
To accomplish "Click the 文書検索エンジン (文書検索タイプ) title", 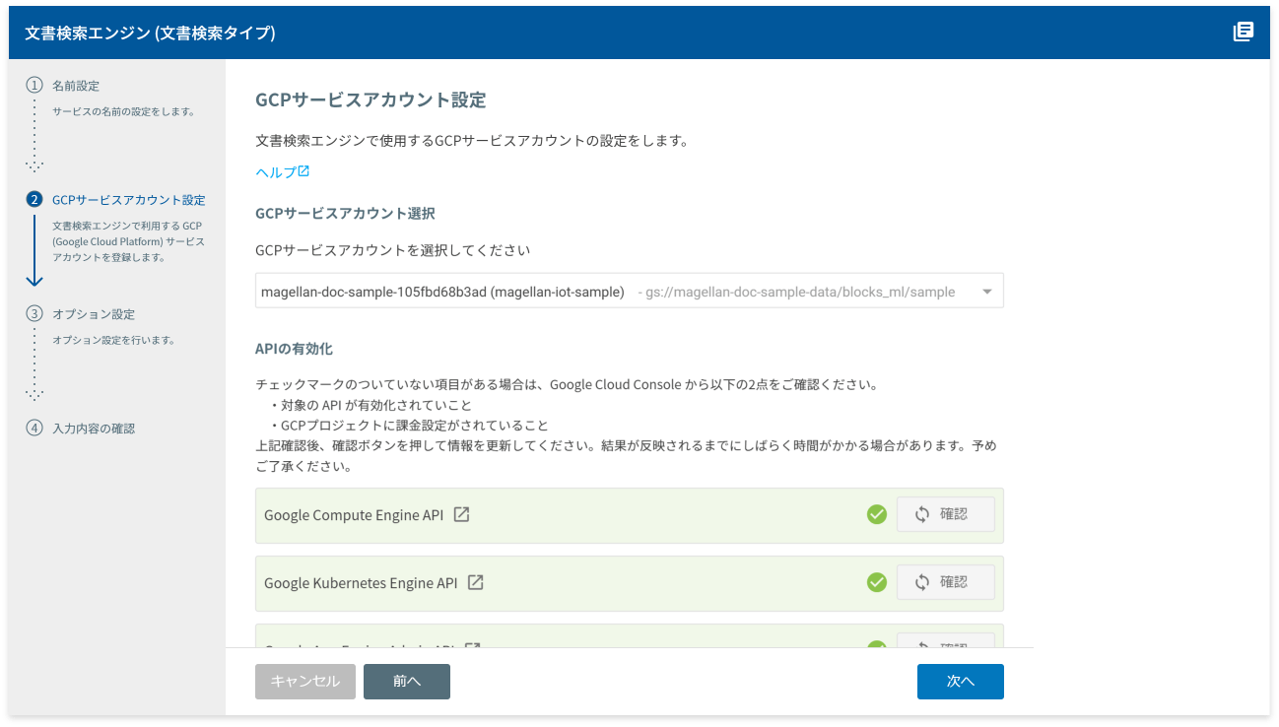I will (x=150, y=33).
